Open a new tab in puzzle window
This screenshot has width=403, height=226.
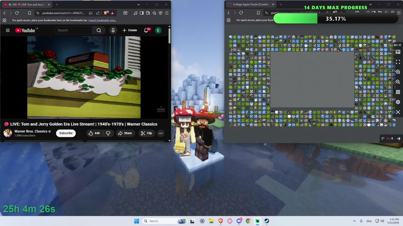pyautogui.click(x=281, y=4)
